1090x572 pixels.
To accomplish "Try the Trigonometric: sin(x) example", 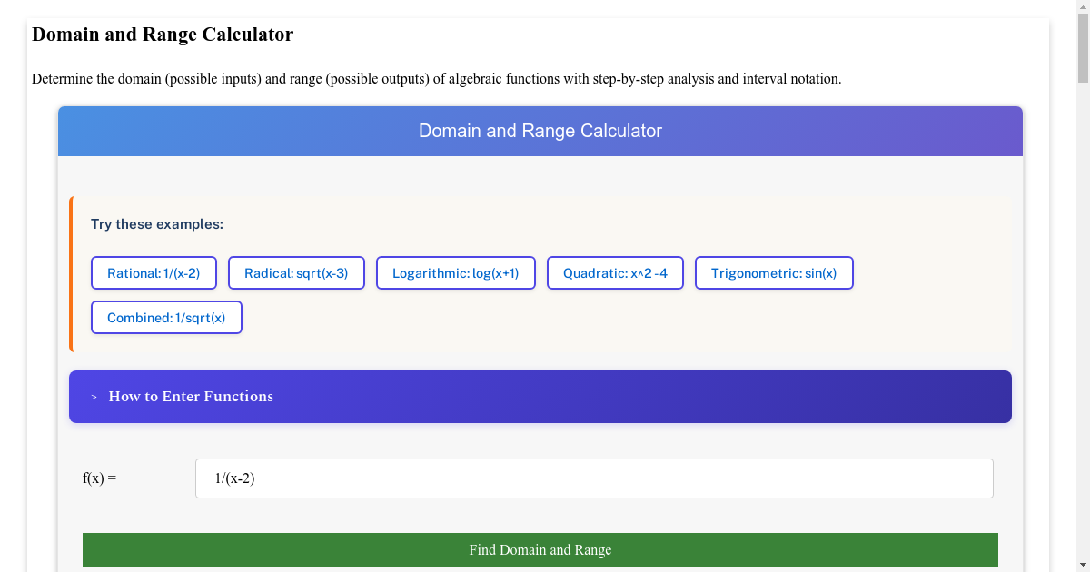I will click(774, 273).
